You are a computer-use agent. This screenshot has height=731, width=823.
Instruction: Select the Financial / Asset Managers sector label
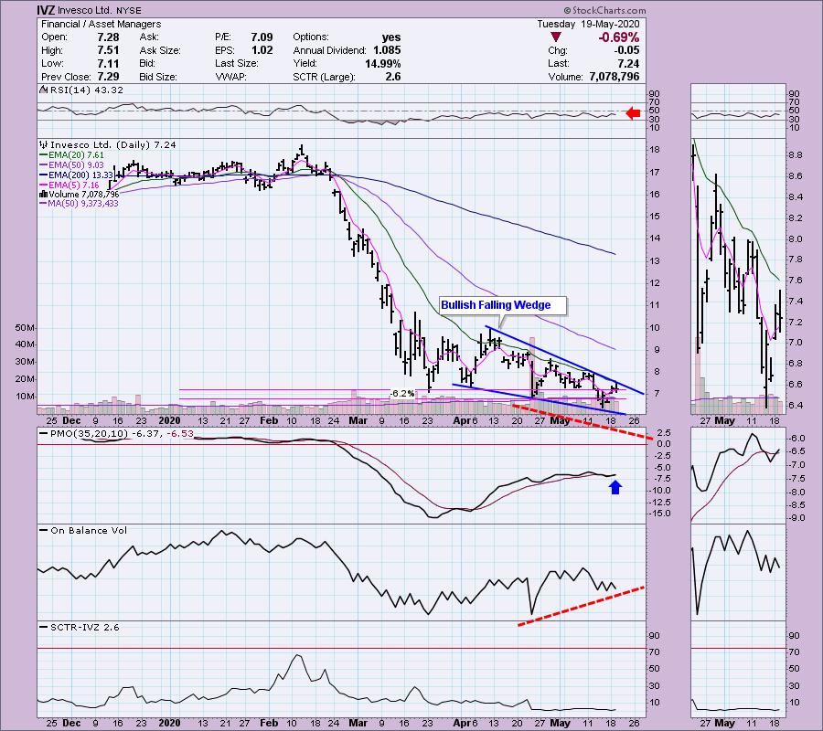click(101, 24)
